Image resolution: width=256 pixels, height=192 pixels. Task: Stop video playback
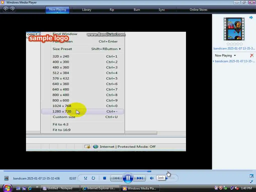point(105,178)
